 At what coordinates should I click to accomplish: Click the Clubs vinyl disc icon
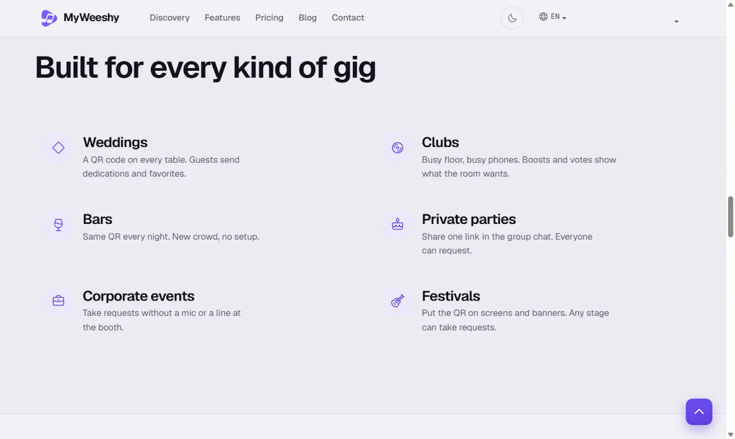click(x=397, y=148)
